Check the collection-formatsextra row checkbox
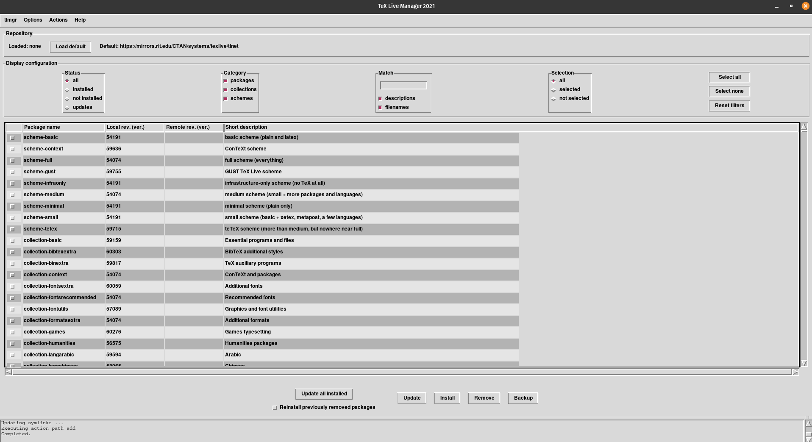 click(x=12, y=321)
